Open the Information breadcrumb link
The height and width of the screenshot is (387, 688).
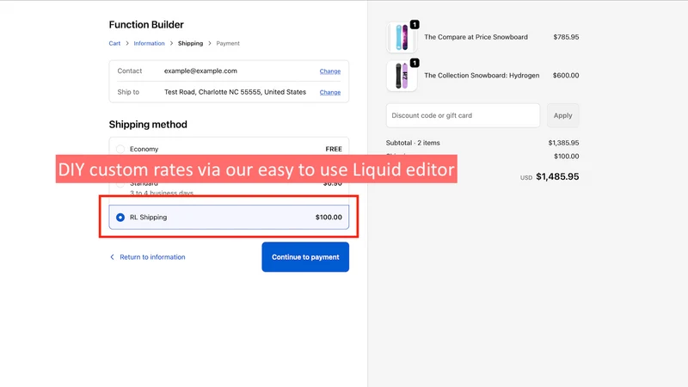pos(149,44)
